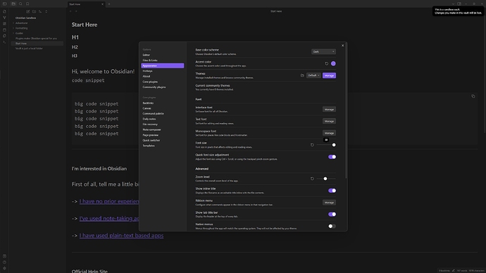Click Manage next to Ribbon menu
The width and height of the screenshot is (486, 273).
[x=329, y=203]
